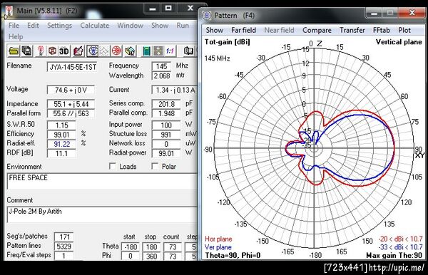Open the 3D wireframe cube viewer icon
This screenshot has width=428, height=275.
point(52,51)
